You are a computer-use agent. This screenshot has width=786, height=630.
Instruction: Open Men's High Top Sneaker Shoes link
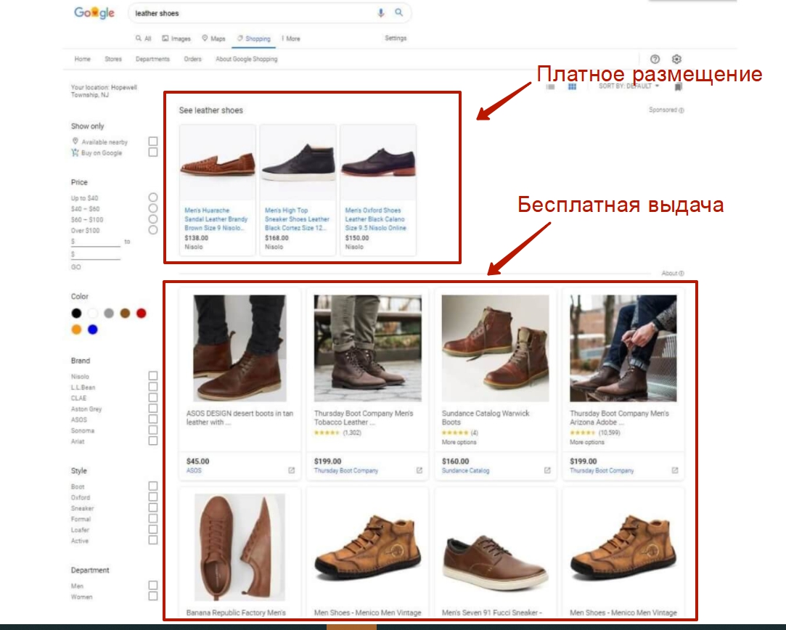(297, 219)
